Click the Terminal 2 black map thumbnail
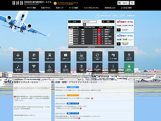The width and height of the screenshot is (161, 121). (119, 44)
